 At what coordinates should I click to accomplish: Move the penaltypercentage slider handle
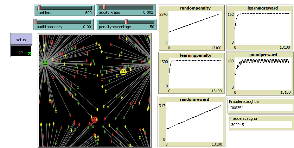(x=126, y=21)
